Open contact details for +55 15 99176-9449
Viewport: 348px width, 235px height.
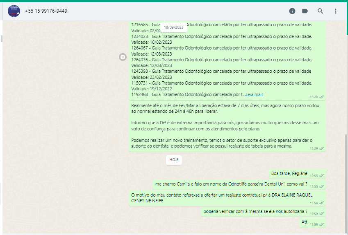[46, 11]
